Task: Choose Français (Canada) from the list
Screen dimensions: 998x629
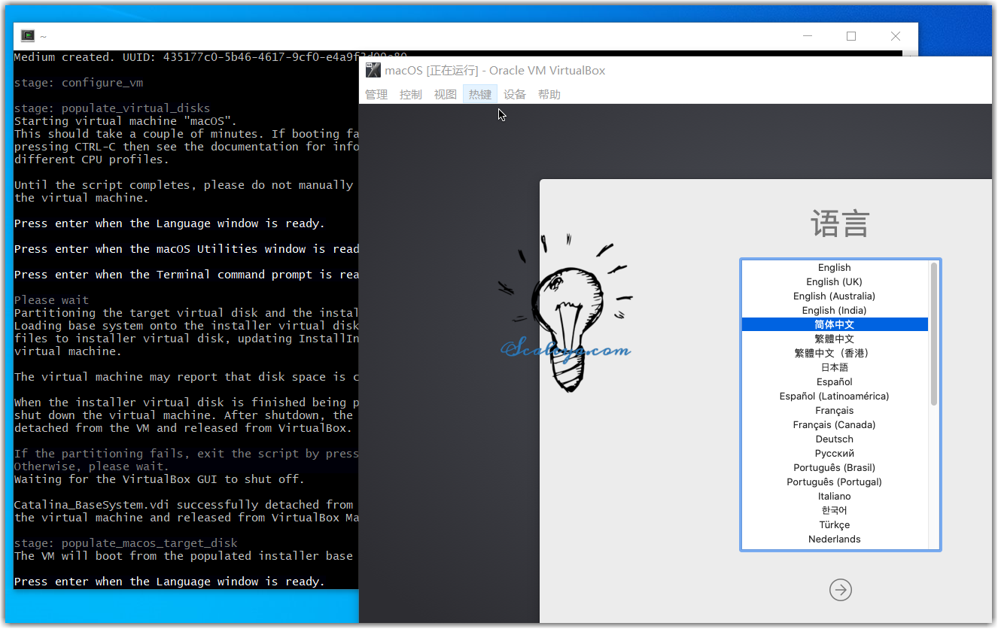Action: (834, 425)
